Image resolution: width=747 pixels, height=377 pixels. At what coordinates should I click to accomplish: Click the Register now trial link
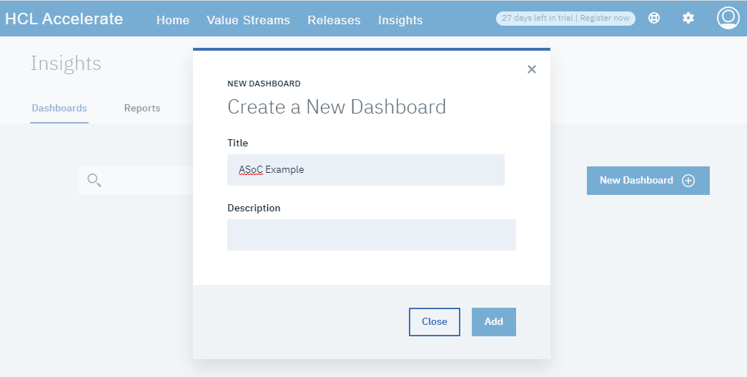(x=605, y=19)
